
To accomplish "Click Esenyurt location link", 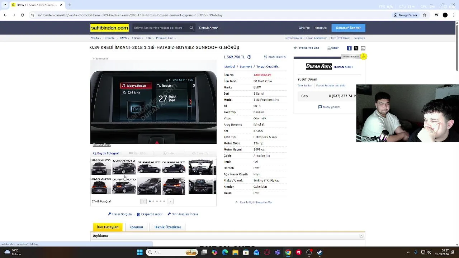I will [x=246, y=67].
